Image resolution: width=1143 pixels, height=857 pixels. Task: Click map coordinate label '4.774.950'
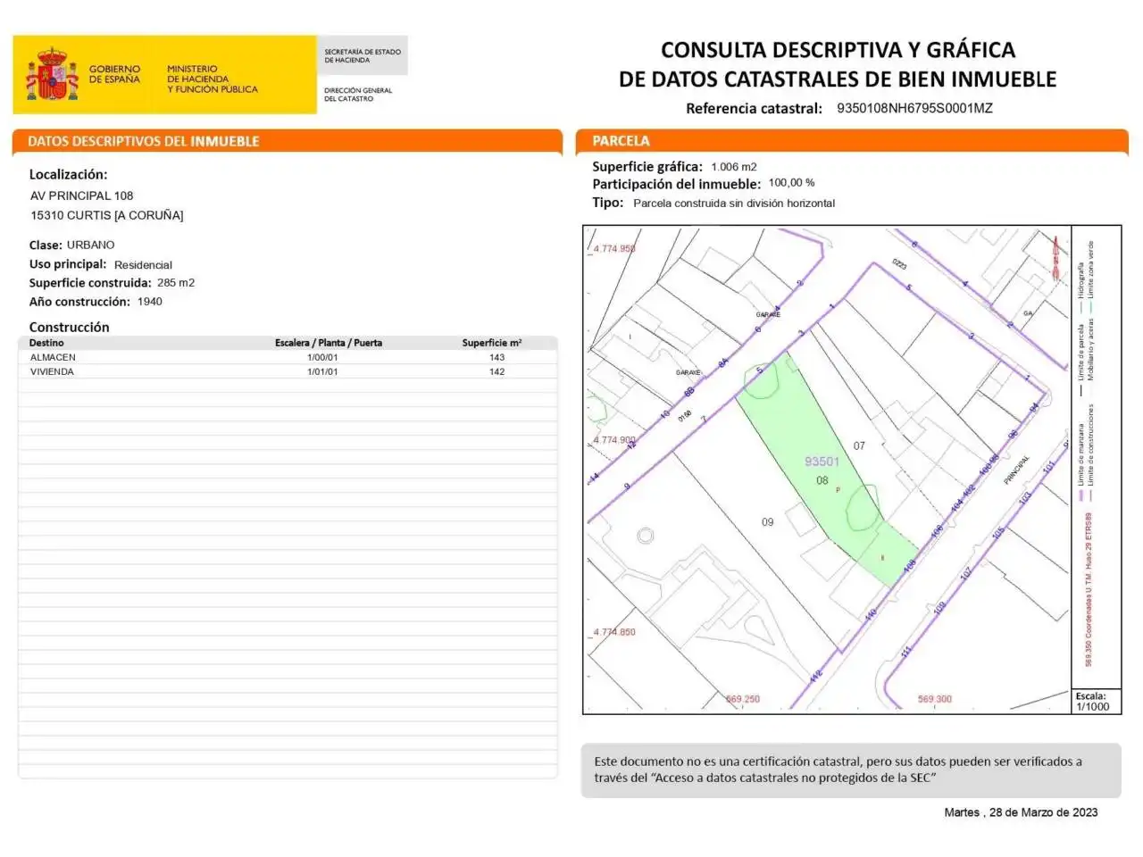[614, 249]
